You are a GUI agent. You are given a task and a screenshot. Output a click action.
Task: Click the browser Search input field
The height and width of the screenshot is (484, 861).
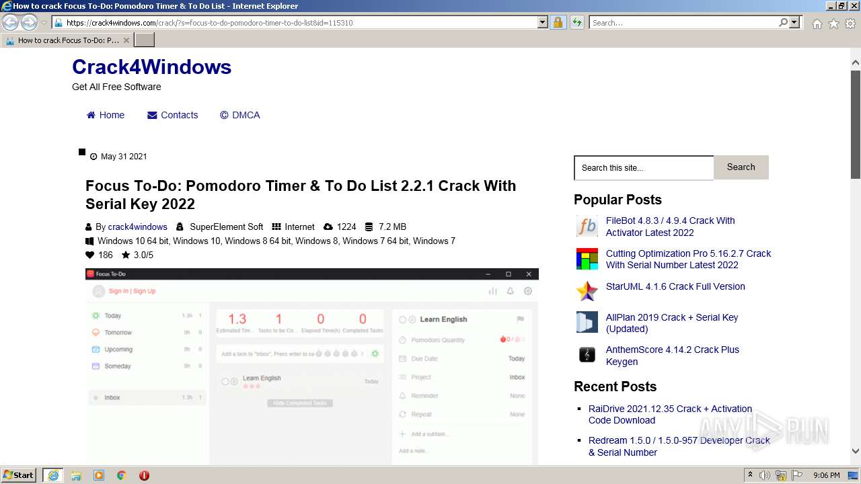[683, 22]
